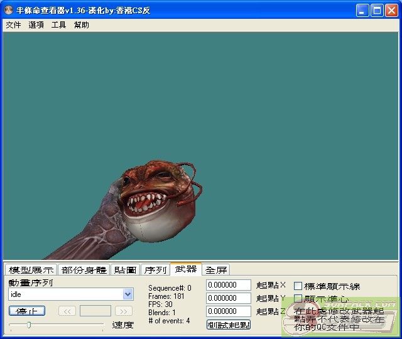Open the 文件 menu
Image resolution: width=402 pixels, height=339 pixels.
tap(13, 25)
